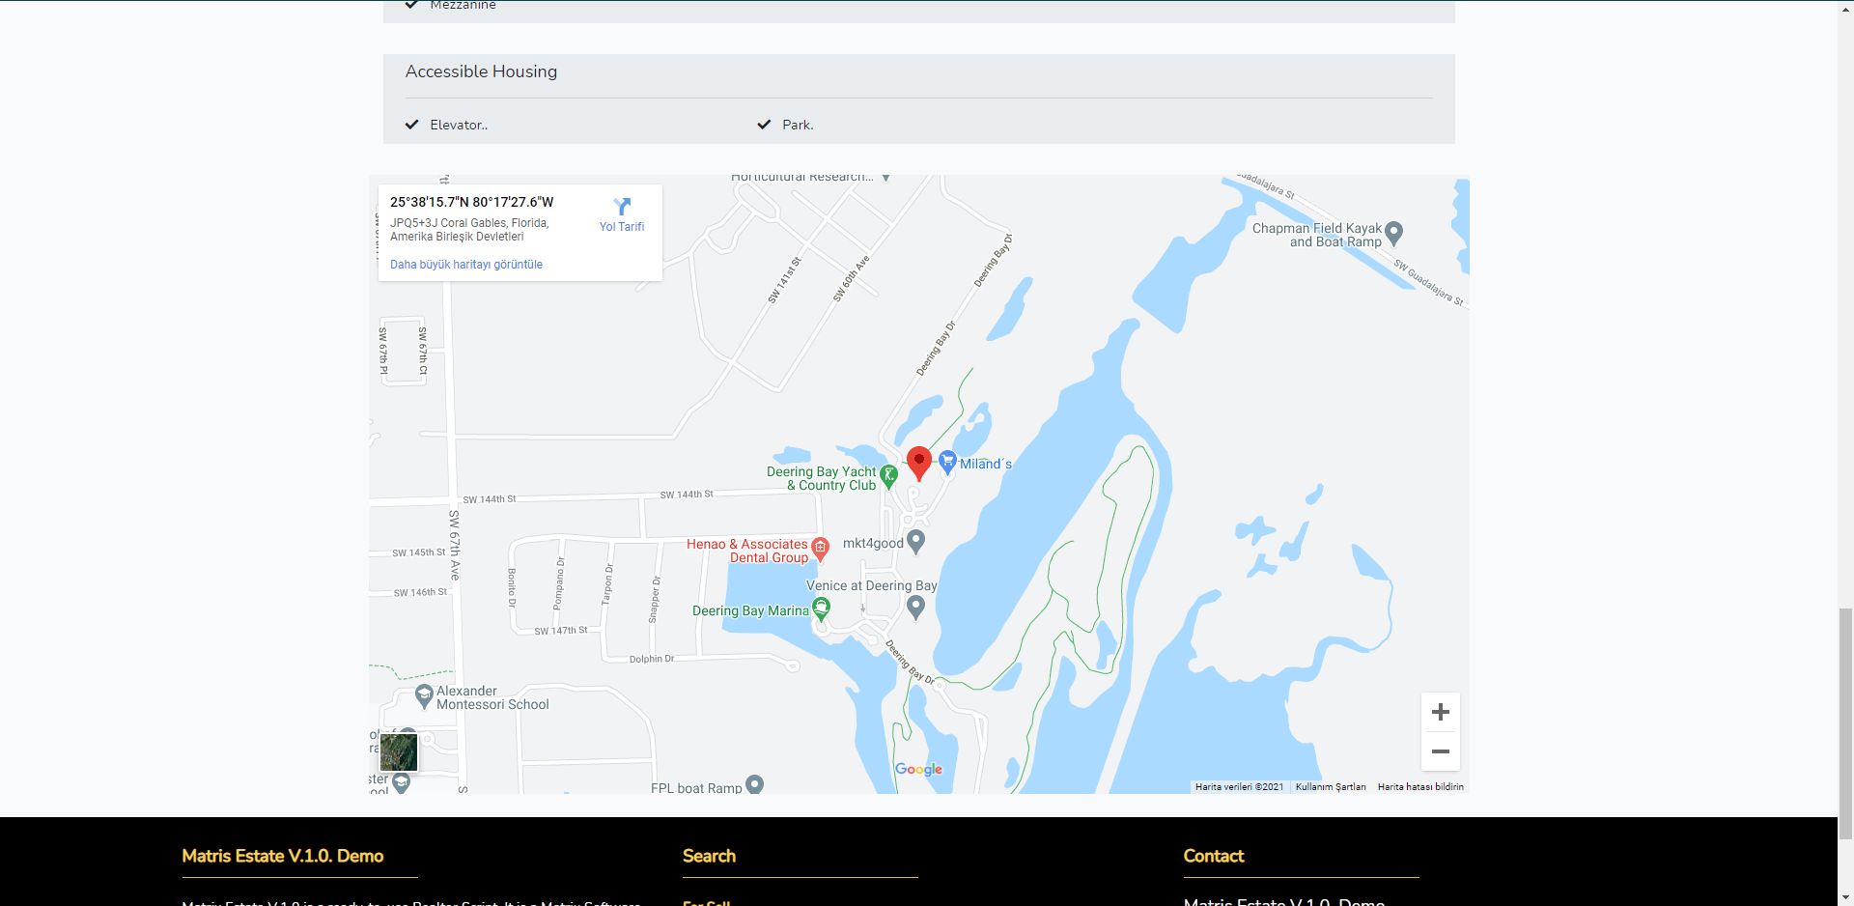Open Kullanım Şartları terms link
Screen dimensions: 1854x906
pyautogui.click(x=1331, y=787)
